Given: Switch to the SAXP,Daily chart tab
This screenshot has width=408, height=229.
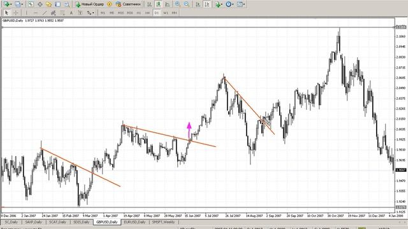Looking at the screenshot, I should [33, 222].
